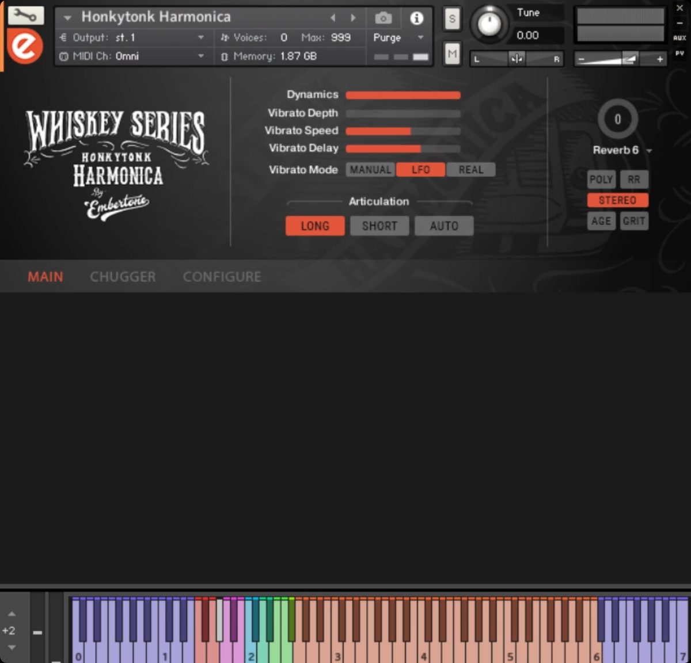Screen dimensions: 691x663
Task: Click the Whiskey Series logo
Action: [116, 164]
